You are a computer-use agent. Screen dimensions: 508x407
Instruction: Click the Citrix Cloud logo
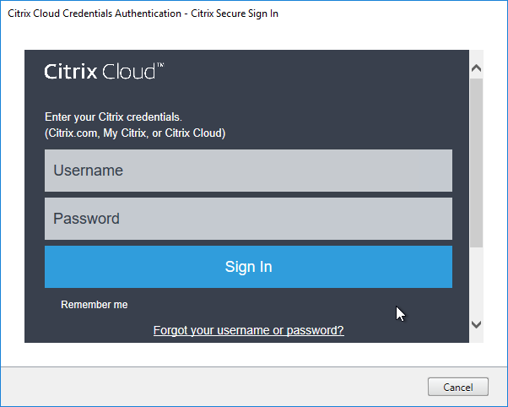coord(104,71)
